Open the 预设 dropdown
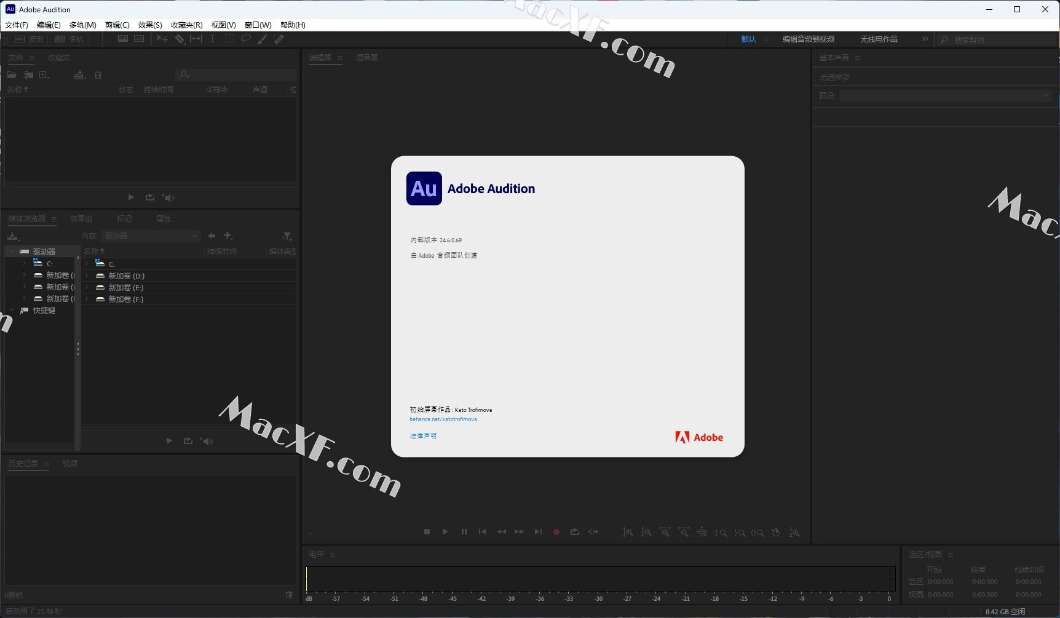The height and width of the screenshot is (618, 1060). [x=946, y=96]
